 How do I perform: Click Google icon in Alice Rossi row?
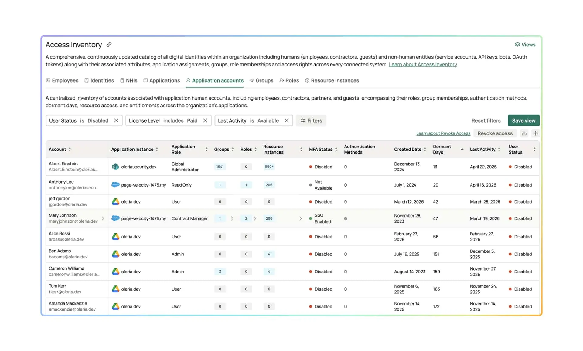point(115,237)
